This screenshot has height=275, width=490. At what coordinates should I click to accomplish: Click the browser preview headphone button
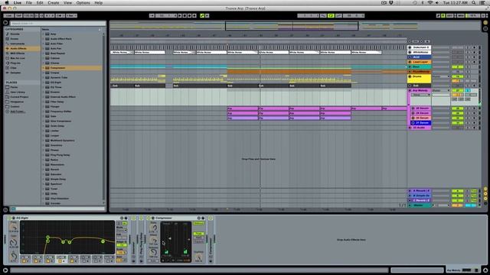(x=14, y=209)
